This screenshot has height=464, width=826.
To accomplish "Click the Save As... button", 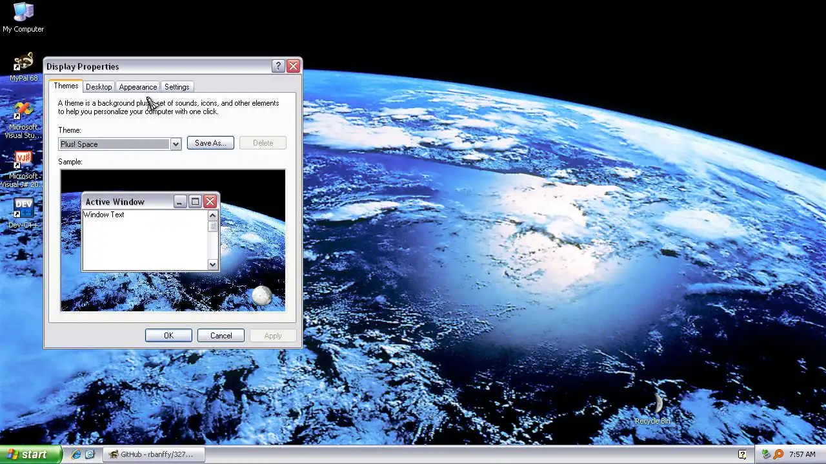I will (210, 143).
